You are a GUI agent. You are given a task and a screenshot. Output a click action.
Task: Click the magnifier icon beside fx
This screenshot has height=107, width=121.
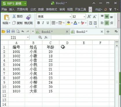click(x=40, y=37)
